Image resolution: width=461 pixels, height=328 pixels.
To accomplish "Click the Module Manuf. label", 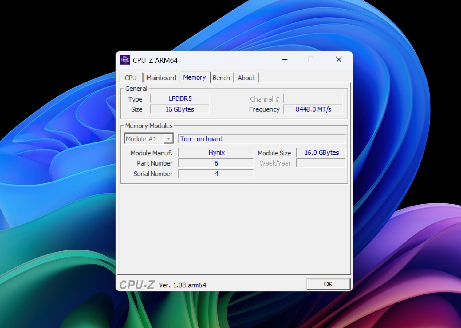I will (151, 153).
